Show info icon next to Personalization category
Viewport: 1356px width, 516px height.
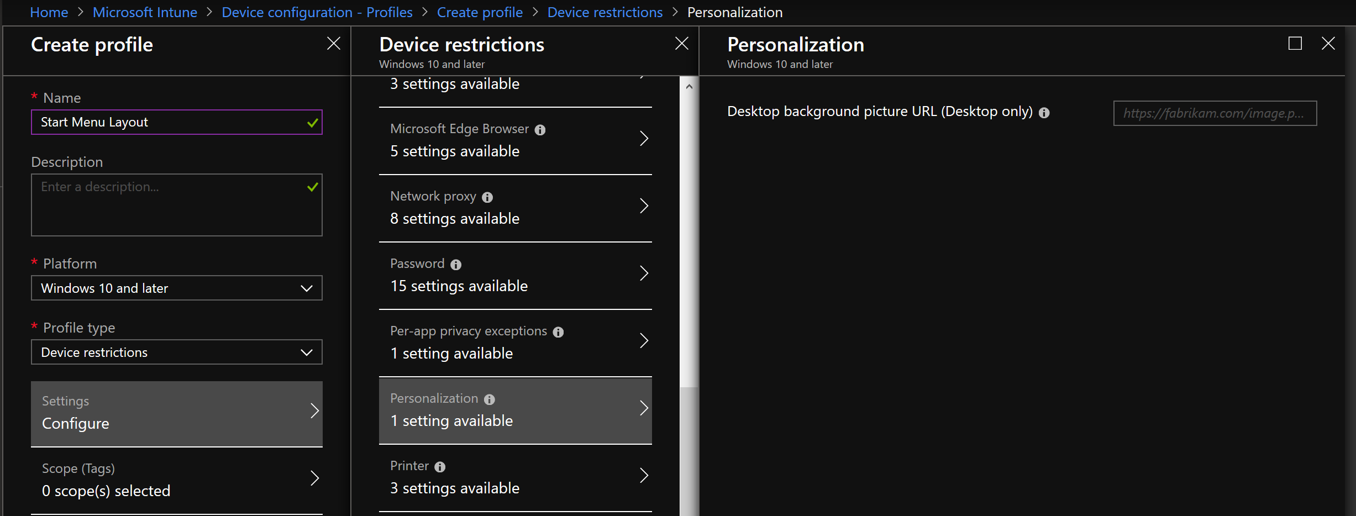pyautogui.click(x=489, y=399)
